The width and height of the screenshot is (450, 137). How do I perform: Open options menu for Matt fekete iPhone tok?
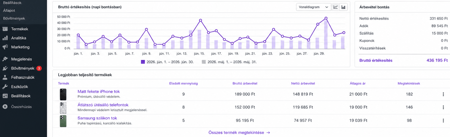point(443,94)
